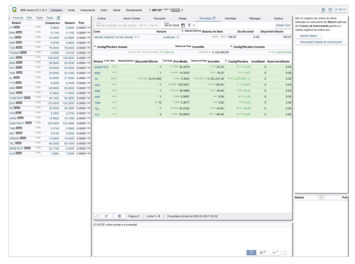This screenshot has width=355, height=264.
Task: Refresh the portfolio table using the reload button
Action: (x=106, y=216)
